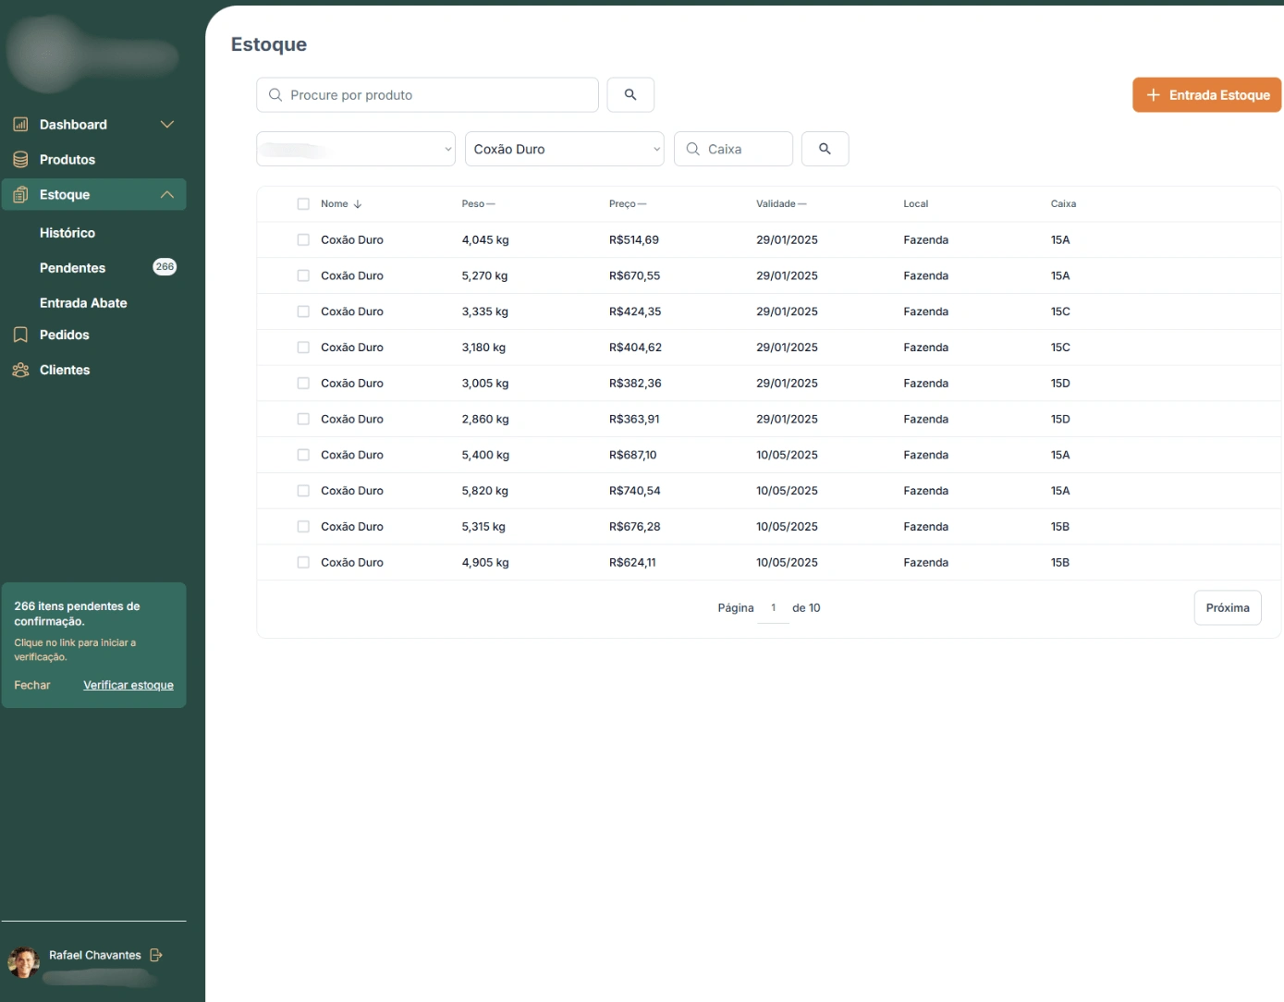This screenshot has width=1284, height=1002.
Task: Click the Próxima page button
Action: [1228, 607]
